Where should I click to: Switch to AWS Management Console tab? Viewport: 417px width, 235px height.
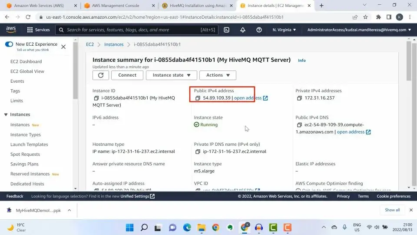[x=116, y=5]
